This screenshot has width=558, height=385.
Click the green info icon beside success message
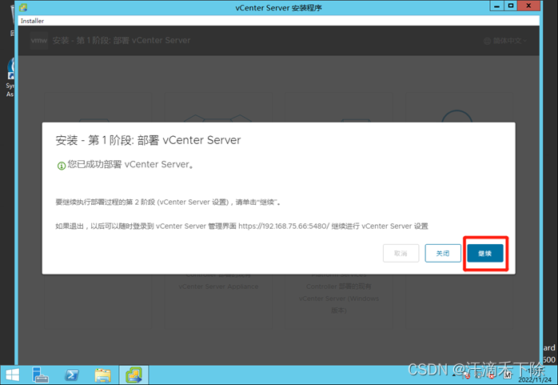(62, 165)
